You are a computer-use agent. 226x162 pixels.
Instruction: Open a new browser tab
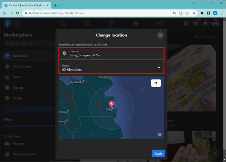[x=55, y=5]
